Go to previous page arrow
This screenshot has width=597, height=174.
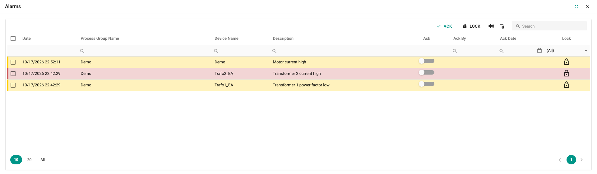[560, 160]
